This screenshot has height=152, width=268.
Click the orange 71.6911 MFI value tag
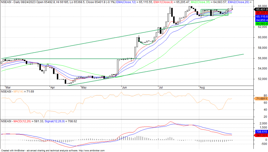(260, 99)
